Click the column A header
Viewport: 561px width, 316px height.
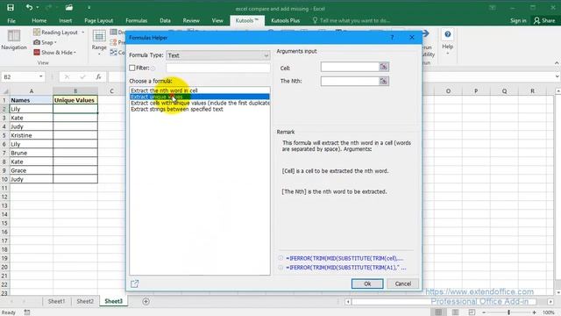pos(32,91)
